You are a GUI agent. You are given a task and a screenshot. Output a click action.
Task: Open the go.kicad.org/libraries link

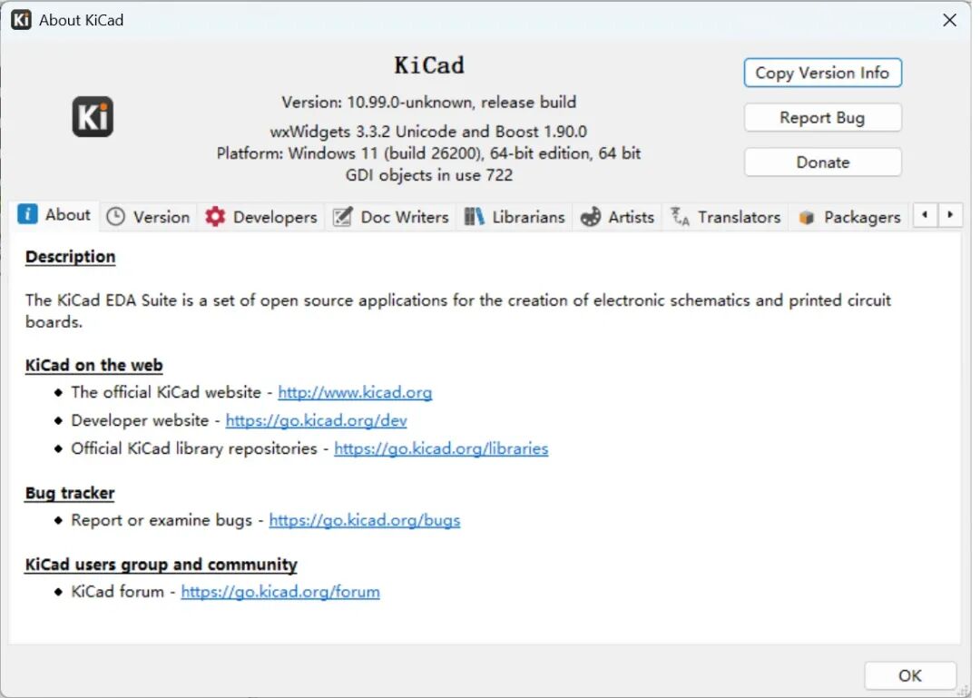[441, 448]
